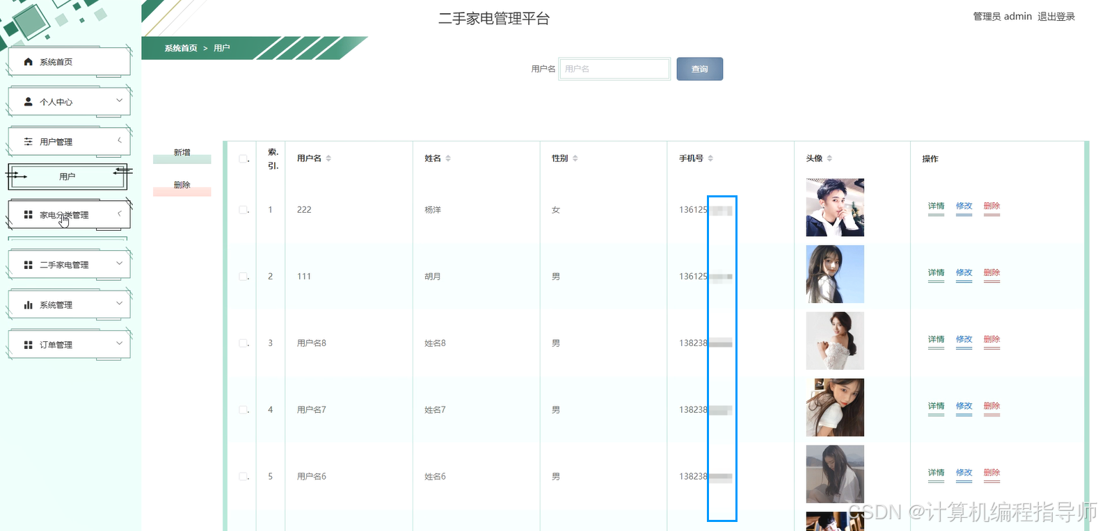
Task: Click 删除 for user 222
Action: [991, 206]
